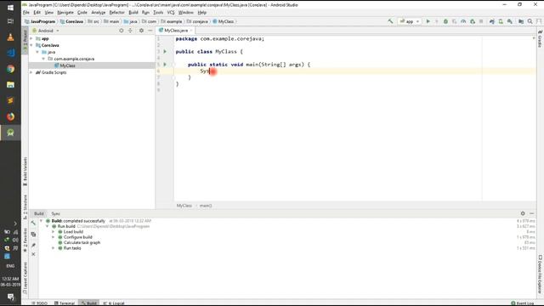Select MyClass file in project tree
544x306 pixels.
67,65
